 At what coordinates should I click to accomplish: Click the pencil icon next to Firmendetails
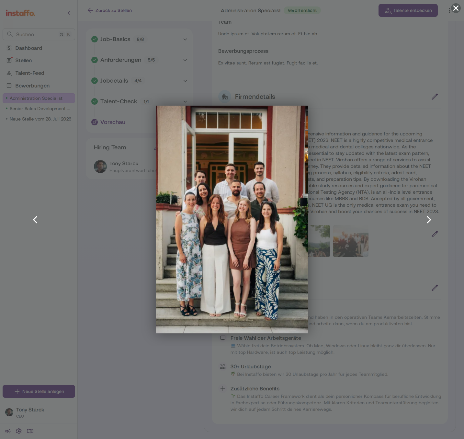click(x=435, y=97)
